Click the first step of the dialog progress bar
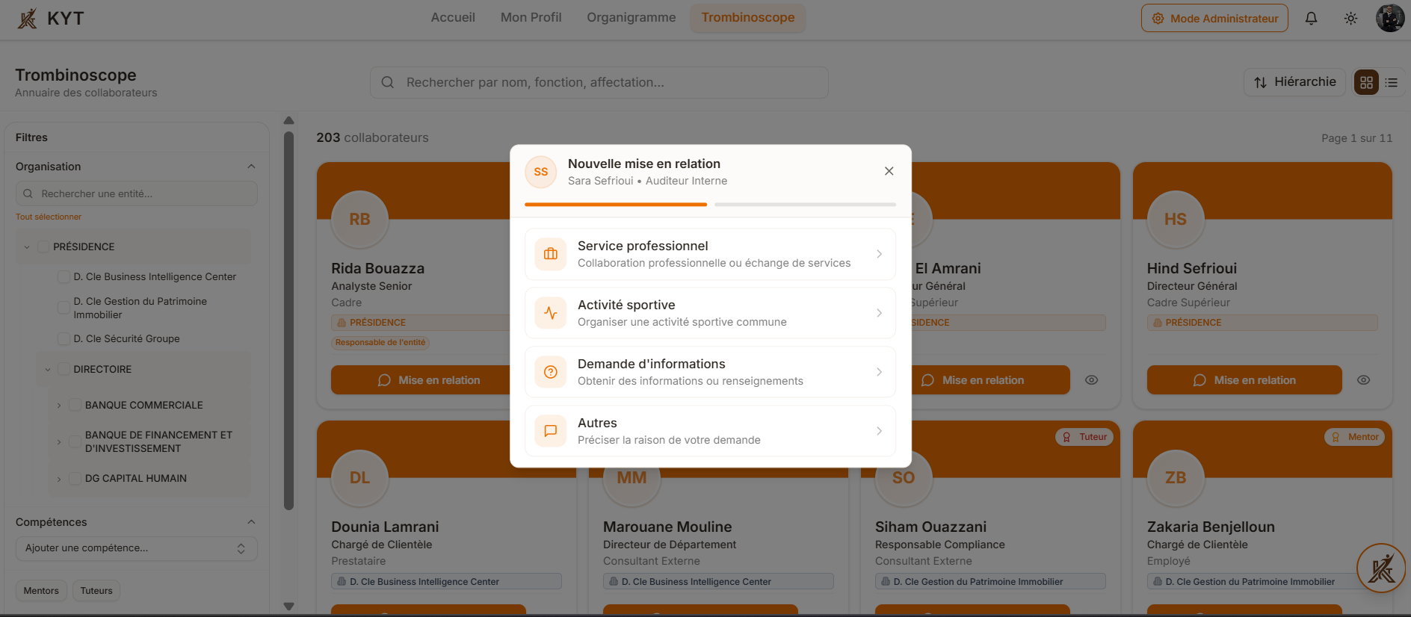Viewport: 1411px width, 617px height. [616, 204]
